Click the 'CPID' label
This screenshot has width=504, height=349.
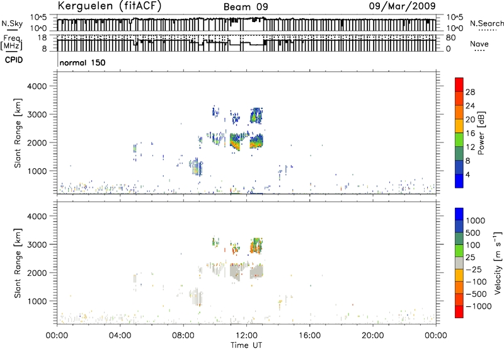click(x=14, y=60)
